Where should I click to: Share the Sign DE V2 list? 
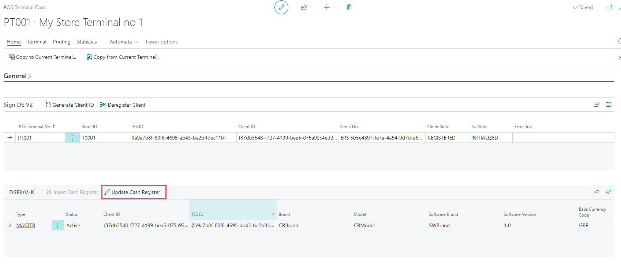[596, 104]
